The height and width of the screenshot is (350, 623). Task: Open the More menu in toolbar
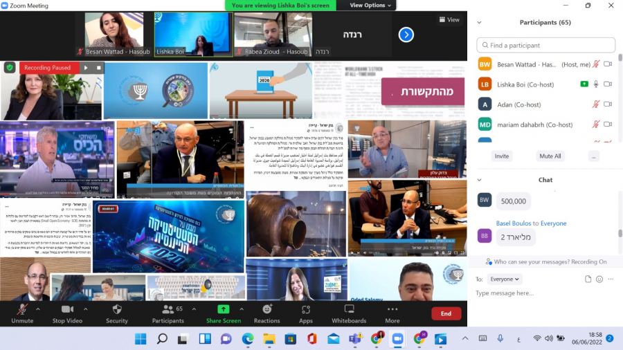(x=392, y=309)
